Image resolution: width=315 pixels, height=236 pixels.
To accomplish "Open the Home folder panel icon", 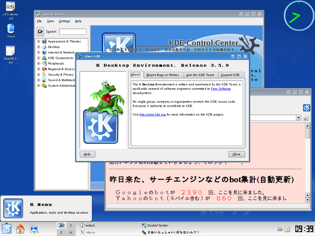I will pos(20,229).
